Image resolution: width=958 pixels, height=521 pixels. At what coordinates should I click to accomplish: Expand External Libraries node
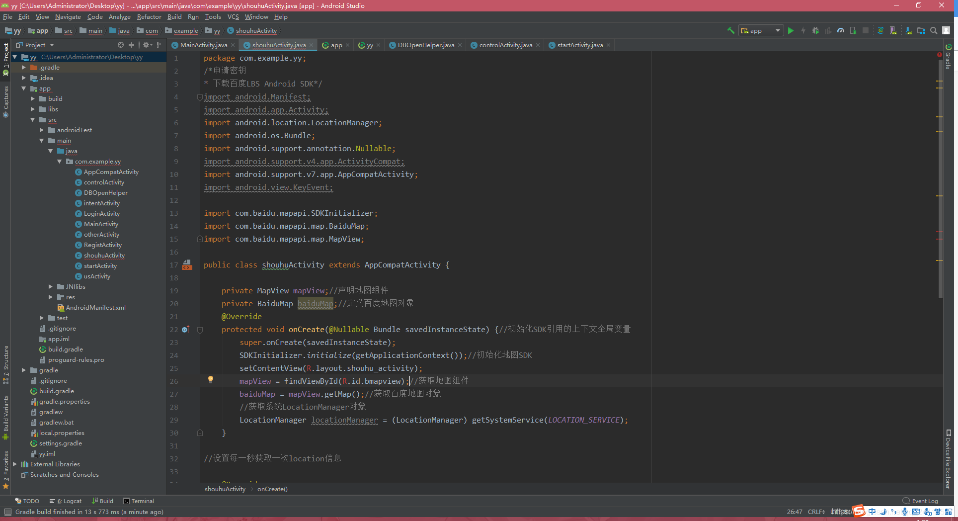pos(14,464)
